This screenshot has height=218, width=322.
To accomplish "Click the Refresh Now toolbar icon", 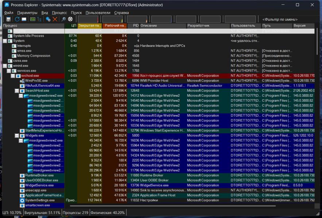I will pyautogui.click(x=17, y=19).
